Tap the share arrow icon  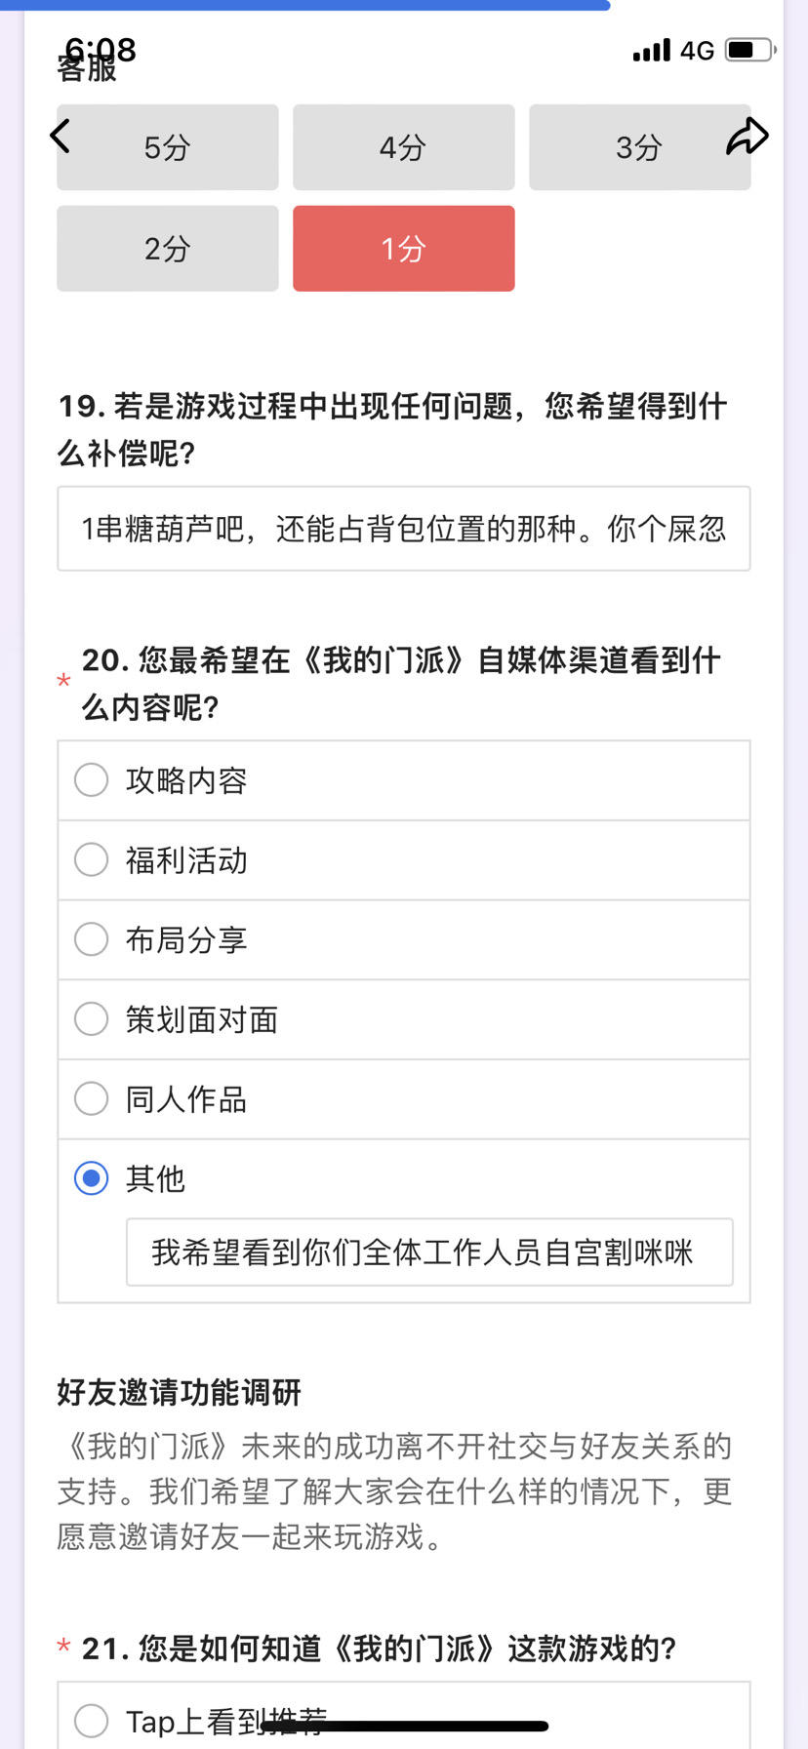pos(747,137)
